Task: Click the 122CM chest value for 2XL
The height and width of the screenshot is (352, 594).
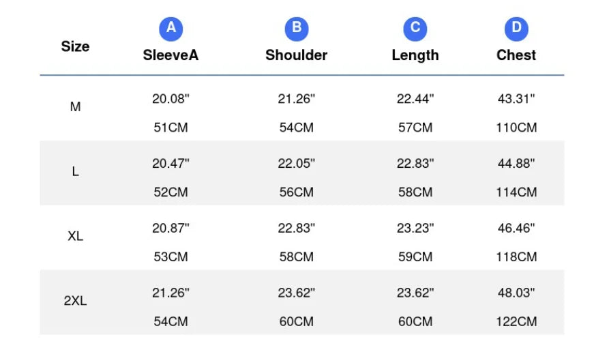Action: 516,322
